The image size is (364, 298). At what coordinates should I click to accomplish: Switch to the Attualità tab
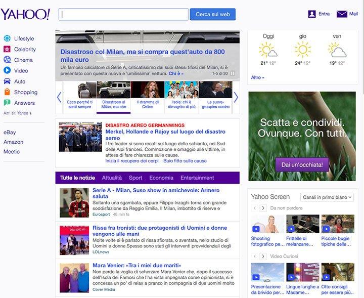112,178
